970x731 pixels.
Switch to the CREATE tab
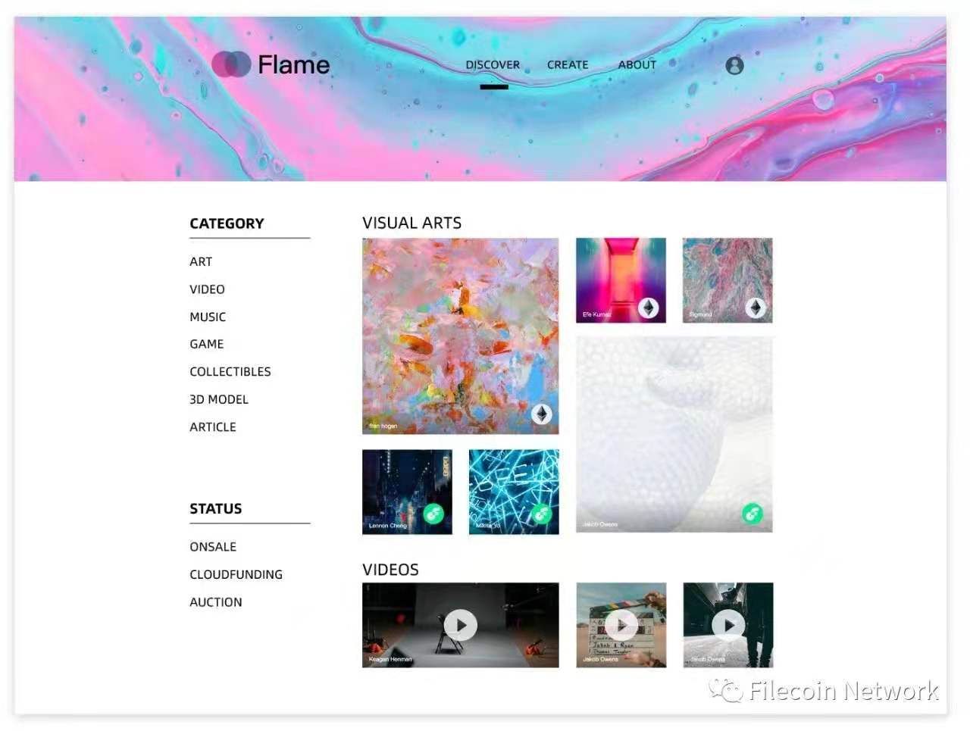568,65
